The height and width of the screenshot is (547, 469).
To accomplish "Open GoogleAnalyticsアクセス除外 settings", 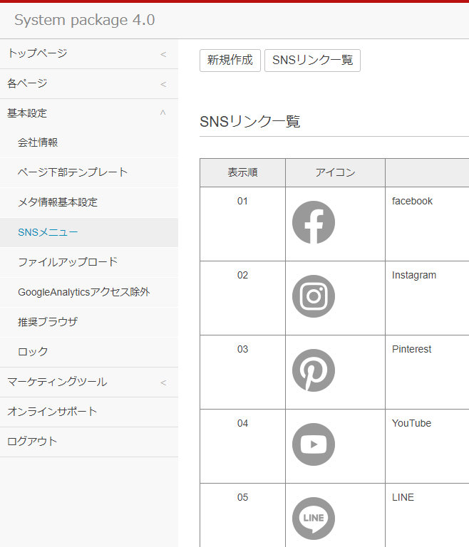I will click(x=88, y=292).
